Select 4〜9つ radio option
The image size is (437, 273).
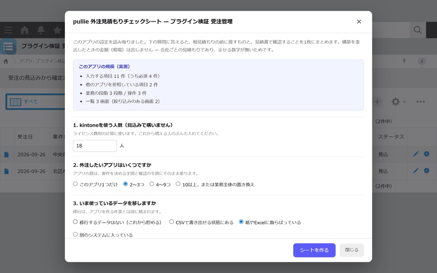coord(151,184)
